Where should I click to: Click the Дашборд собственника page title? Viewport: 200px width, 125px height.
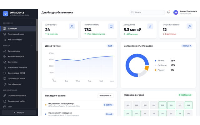(57, 12)
